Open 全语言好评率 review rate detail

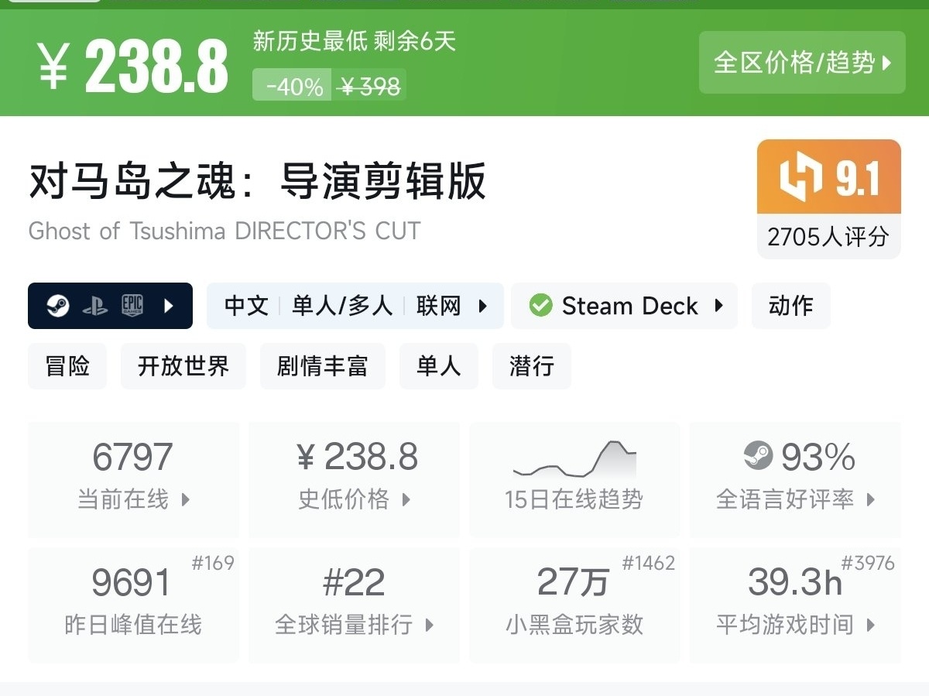(x=795, y=479)
